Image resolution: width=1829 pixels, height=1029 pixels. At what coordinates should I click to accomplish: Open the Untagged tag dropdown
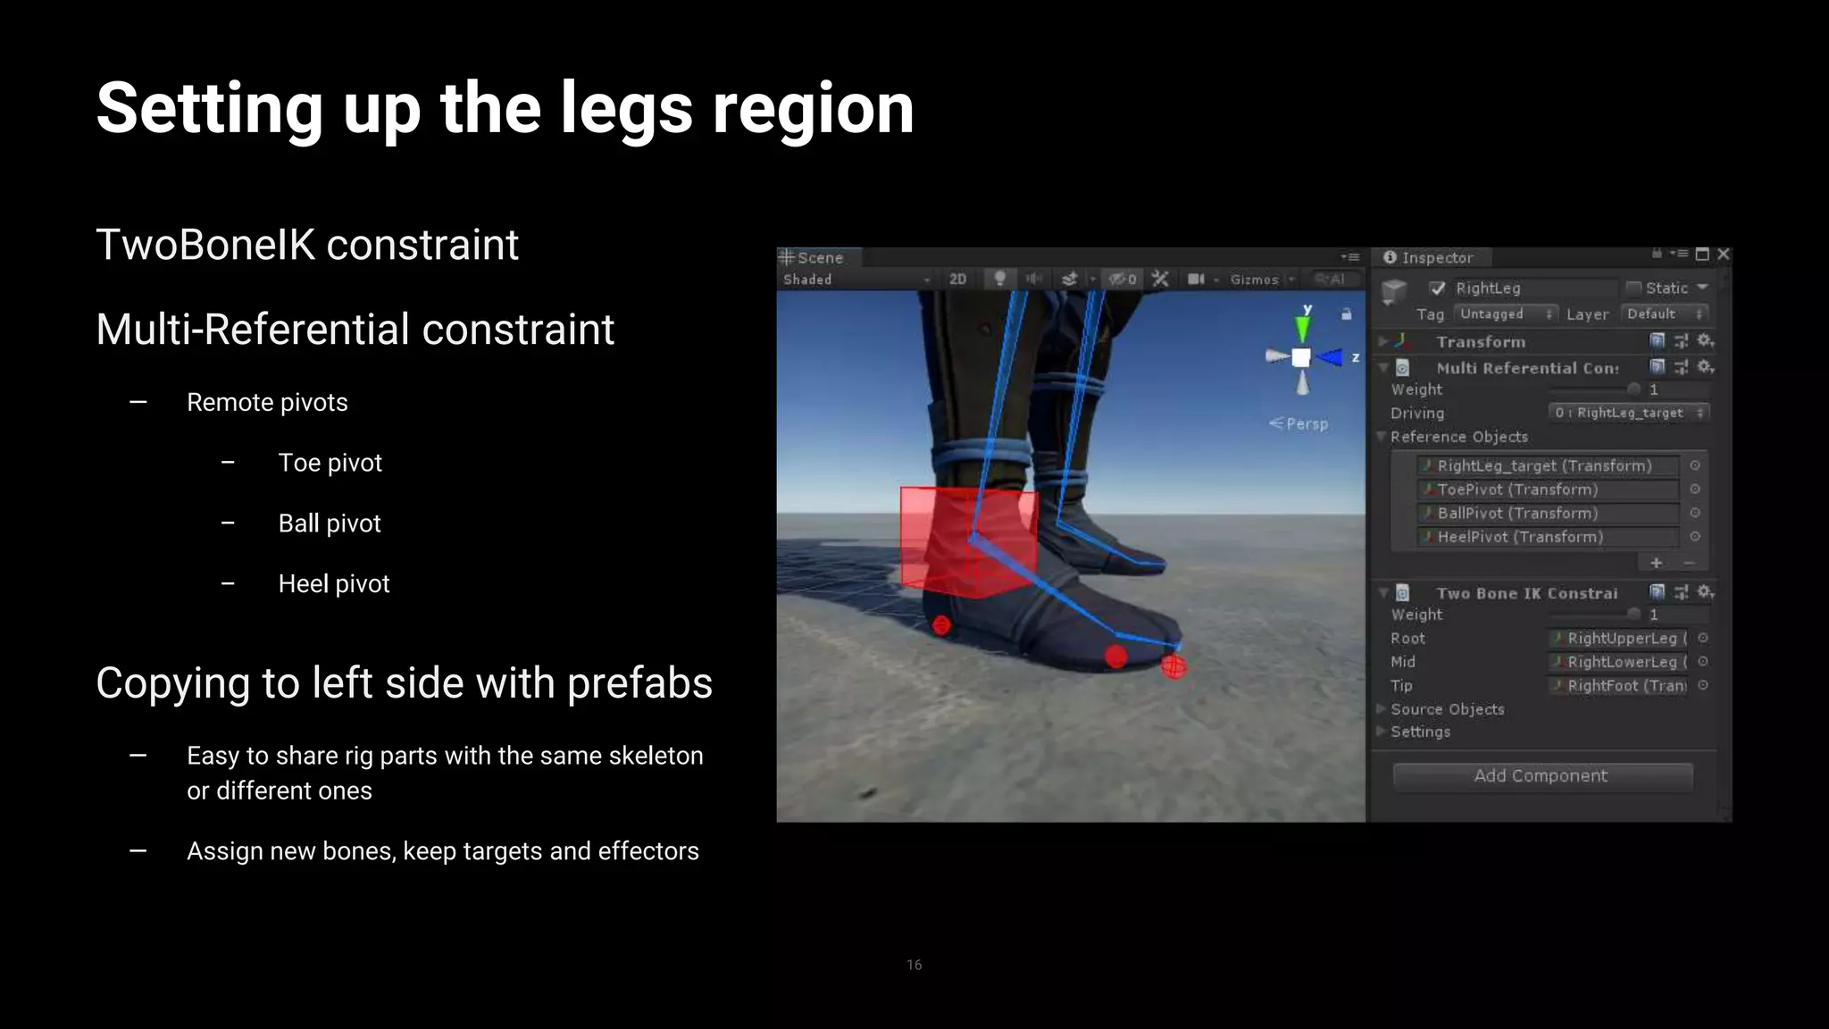(x=1506, y=314)
